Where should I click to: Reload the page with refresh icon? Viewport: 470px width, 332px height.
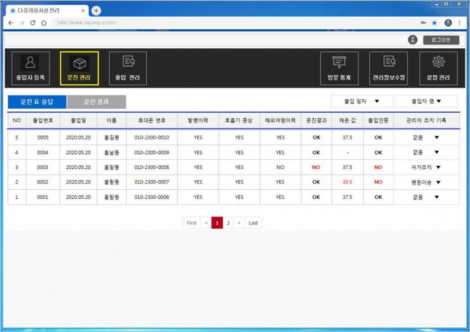pyautogui.click(x=33, y=23)
